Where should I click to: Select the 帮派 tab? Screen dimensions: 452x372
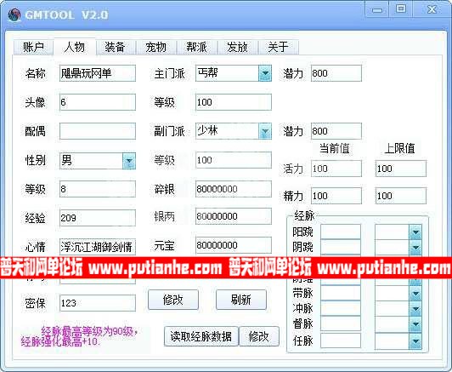[x=196, y=47]
